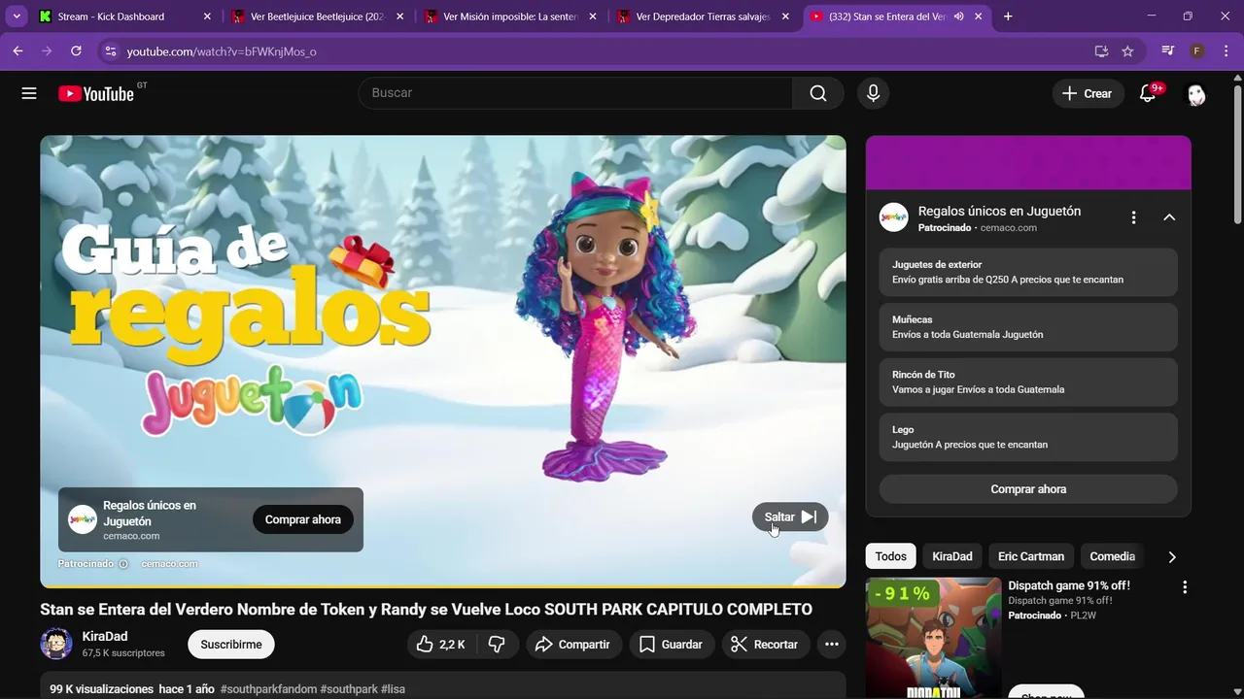Screen dimensions: 1244x699
Task: Select the Eric Cartman filter chip
Action: click(x=1030, y=556)
